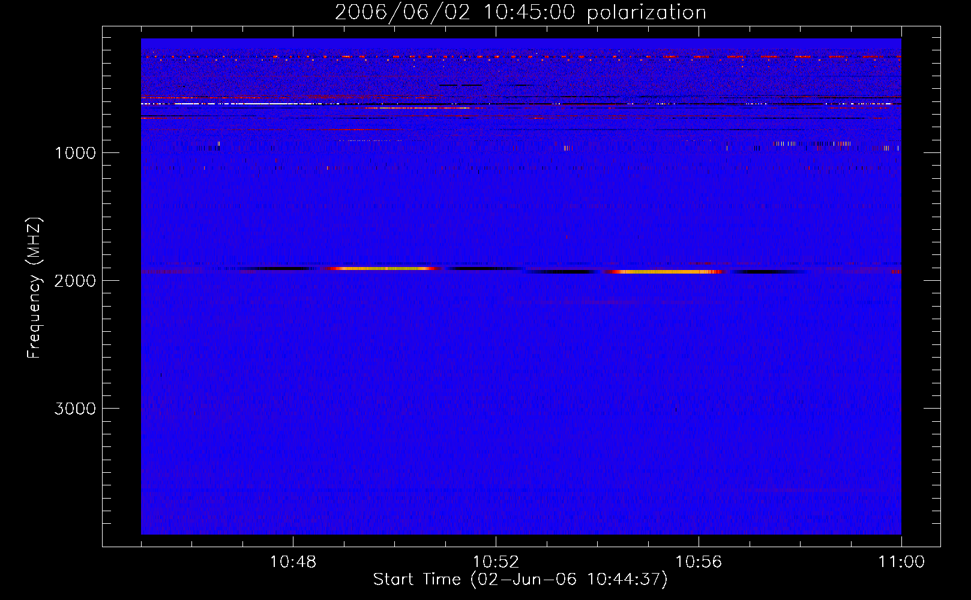Image resolution: width=971 pixels, height=600 pixels.
Task: Click the orange burst near 2000 MHz before 10:56
Action: [666, 272]
